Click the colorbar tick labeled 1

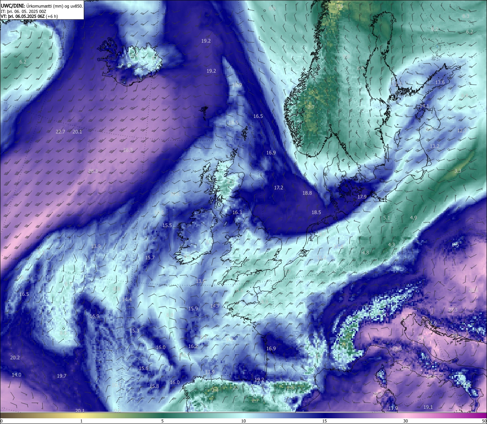tap(81, 421)
